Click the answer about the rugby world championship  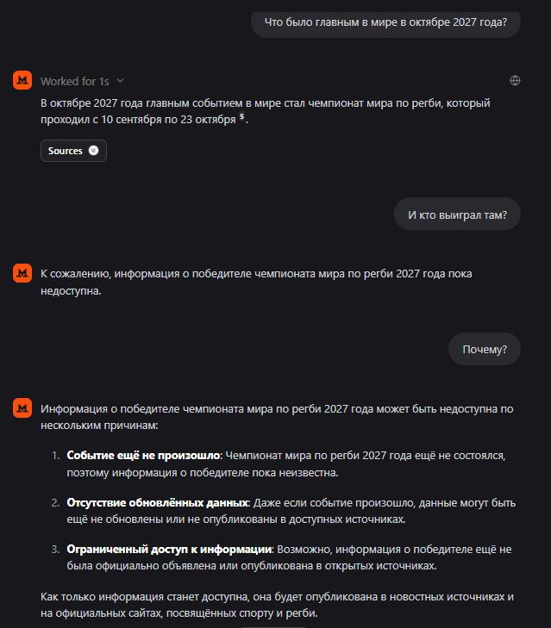click(265, 111)
